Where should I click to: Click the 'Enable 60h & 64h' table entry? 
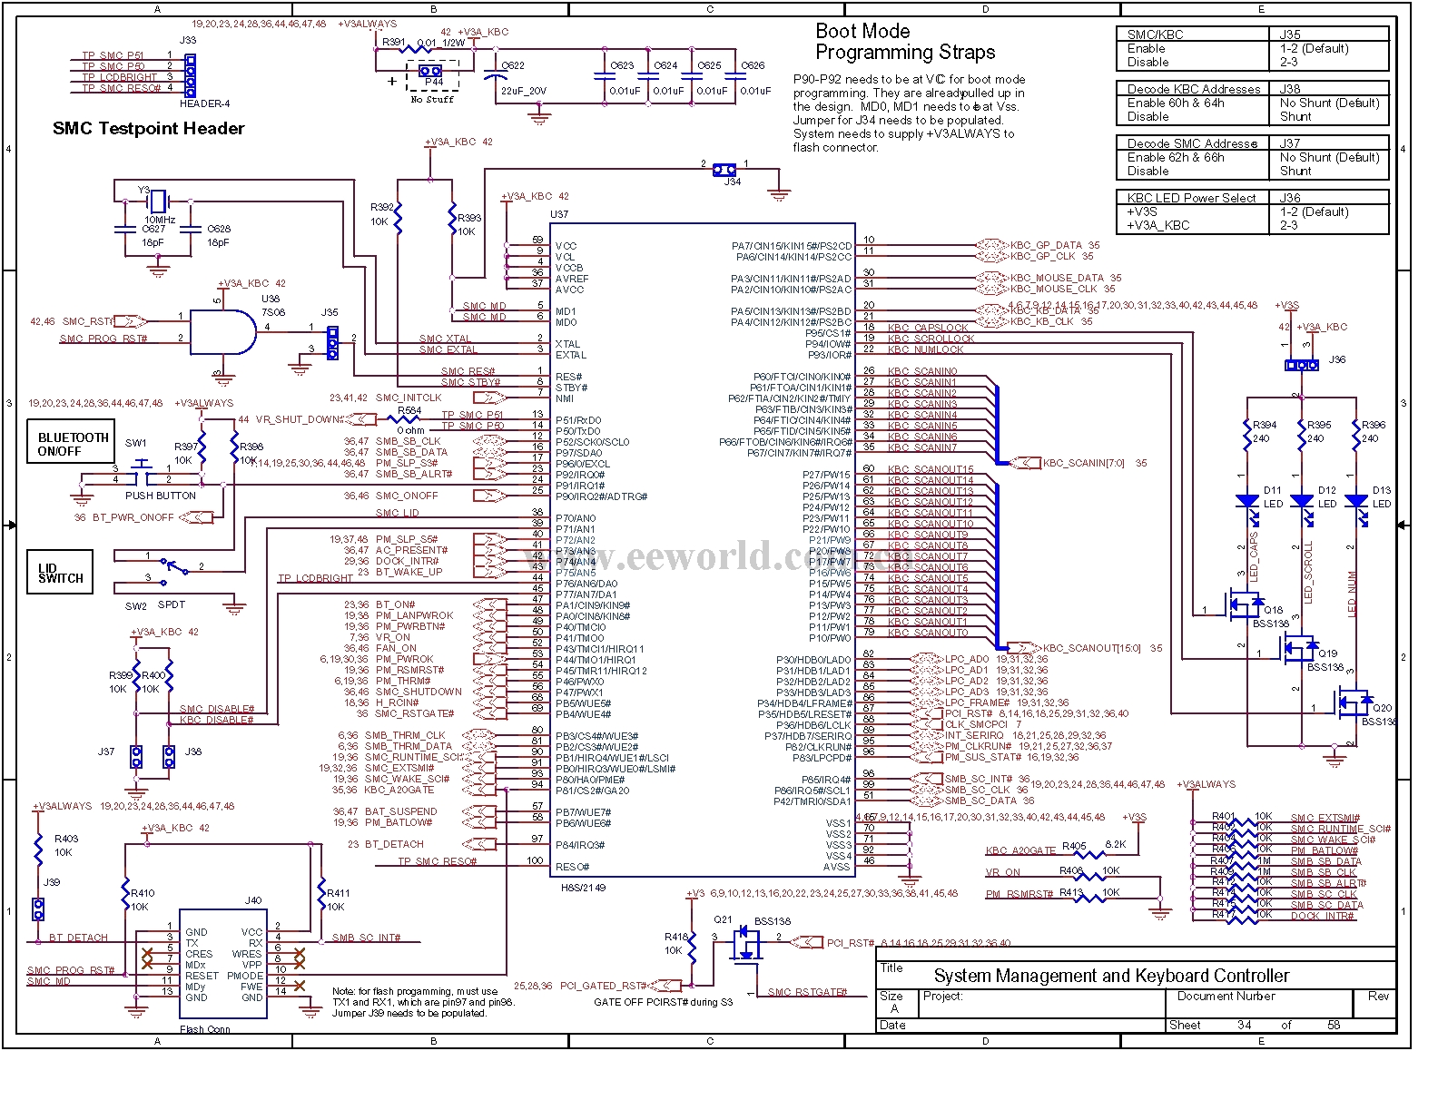tap(1176, 103)
